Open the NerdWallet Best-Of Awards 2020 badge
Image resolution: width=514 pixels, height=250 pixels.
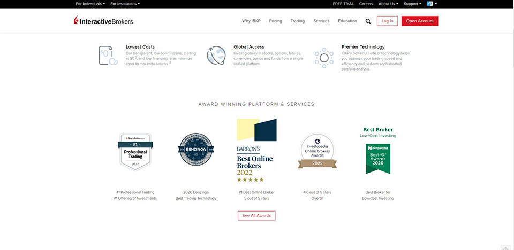pos(378,159)
